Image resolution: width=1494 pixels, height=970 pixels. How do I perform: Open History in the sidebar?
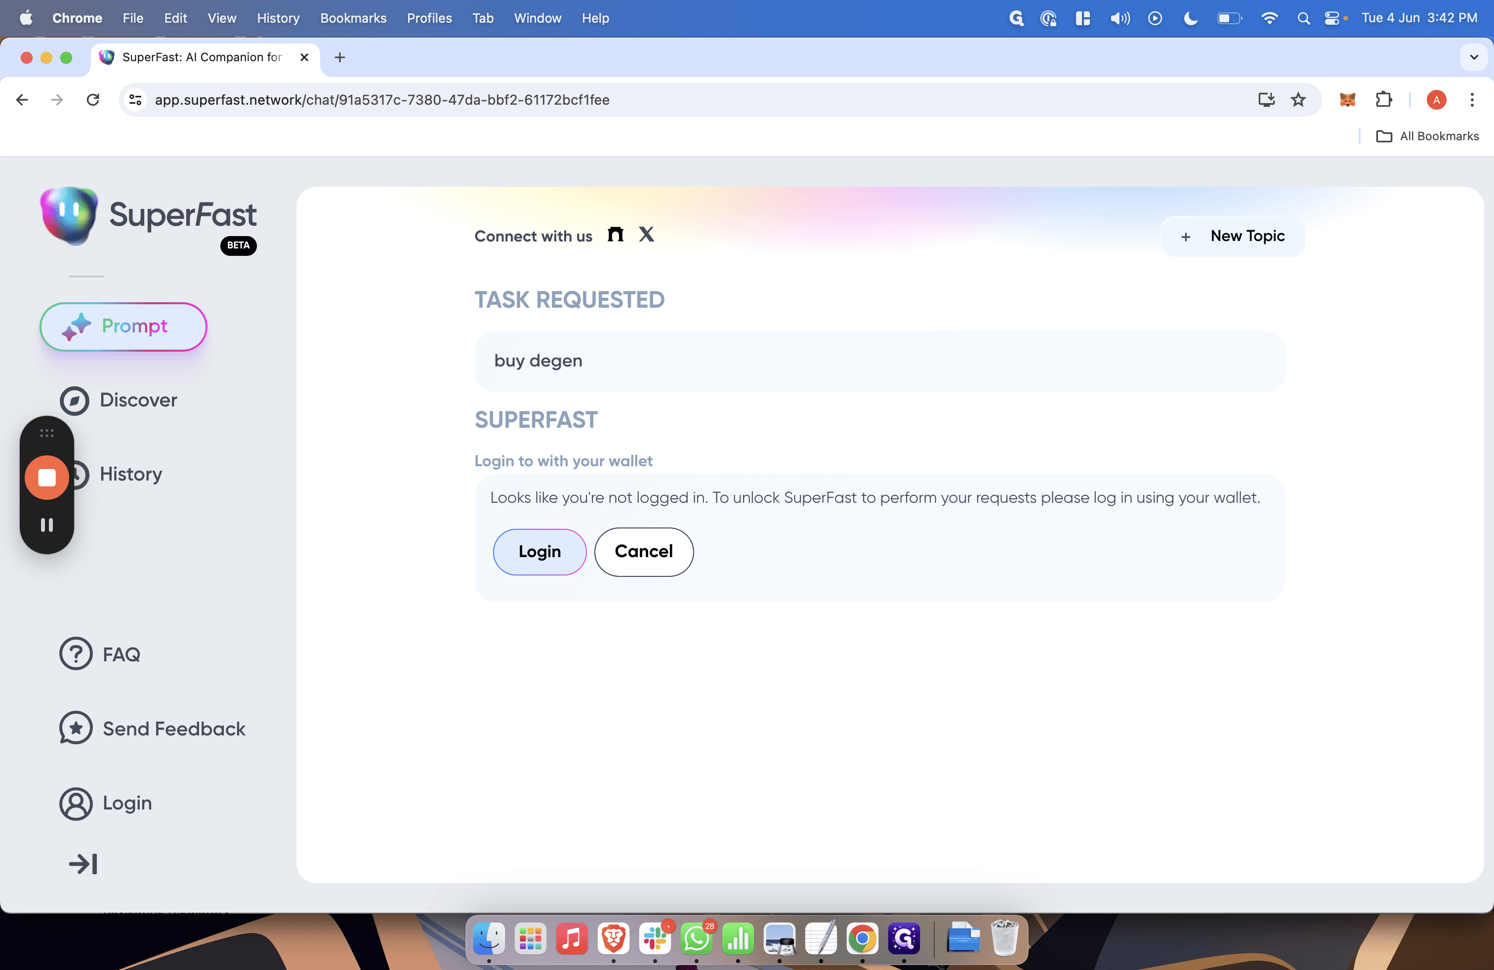click(130, 474)
